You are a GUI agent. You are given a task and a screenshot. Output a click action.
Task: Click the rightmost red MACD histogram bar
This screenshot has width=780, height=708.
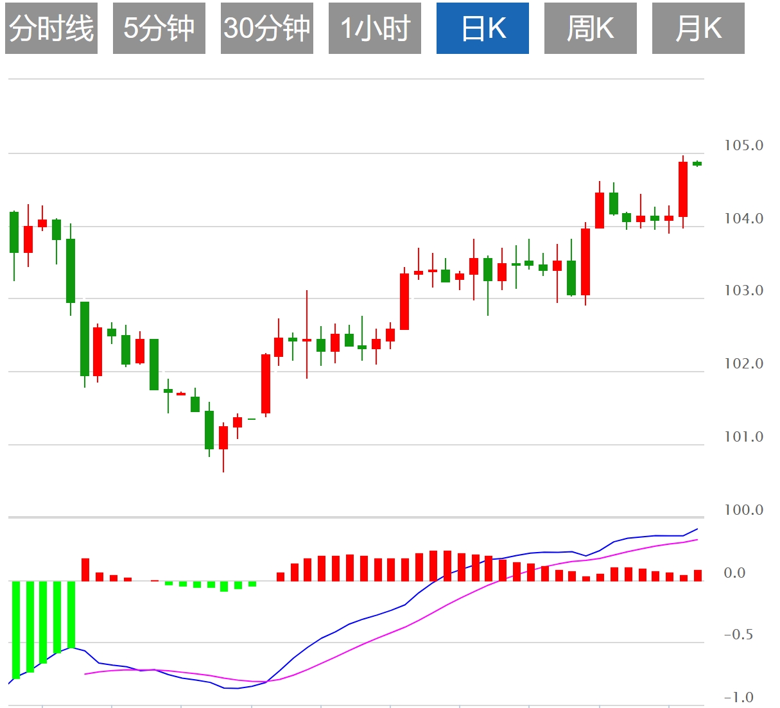click(698, 576)
